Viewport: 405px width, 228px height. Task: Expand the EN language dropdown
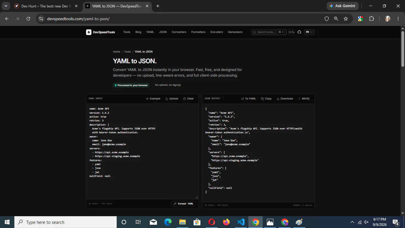click(x=309, y=32)
